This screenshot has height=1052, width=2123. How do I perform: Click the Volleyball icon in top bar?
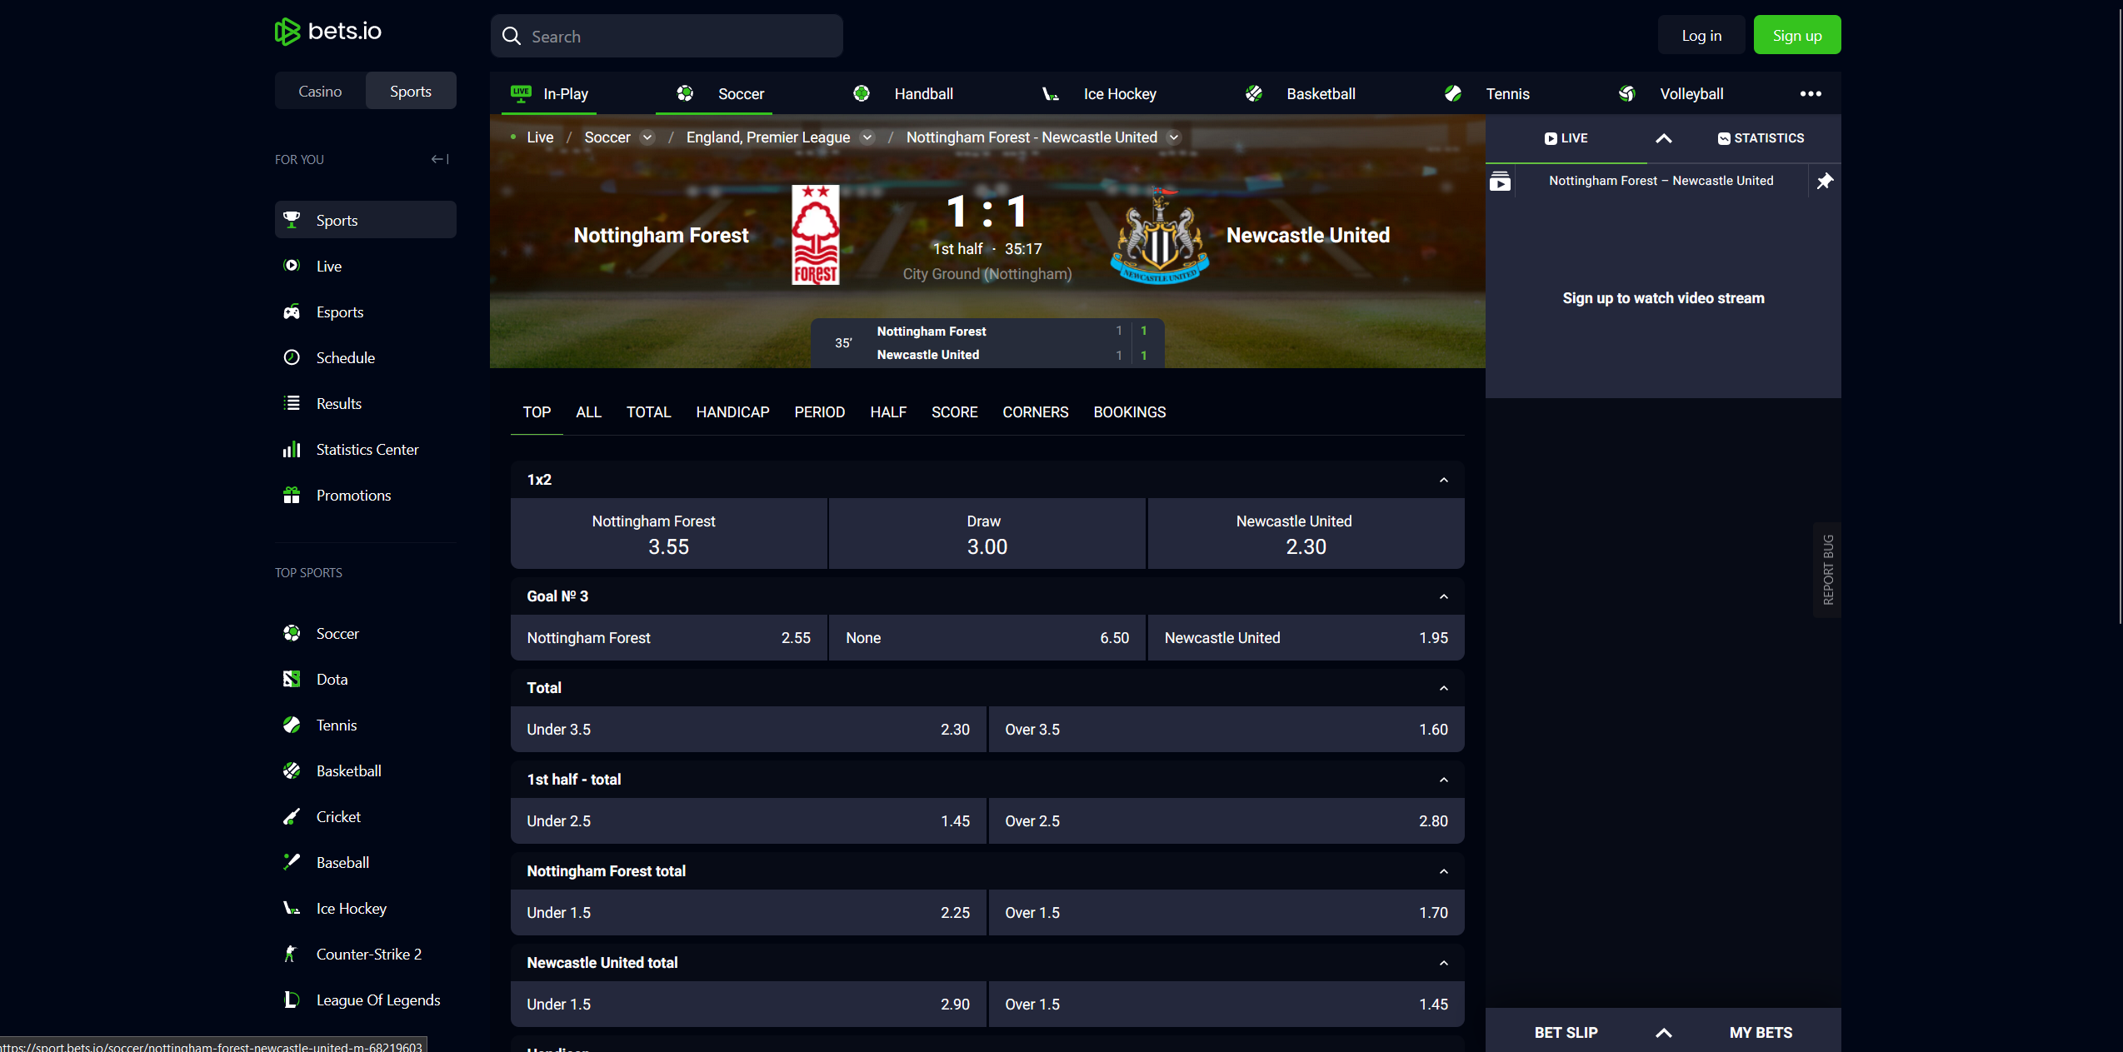pos(1627,93)
